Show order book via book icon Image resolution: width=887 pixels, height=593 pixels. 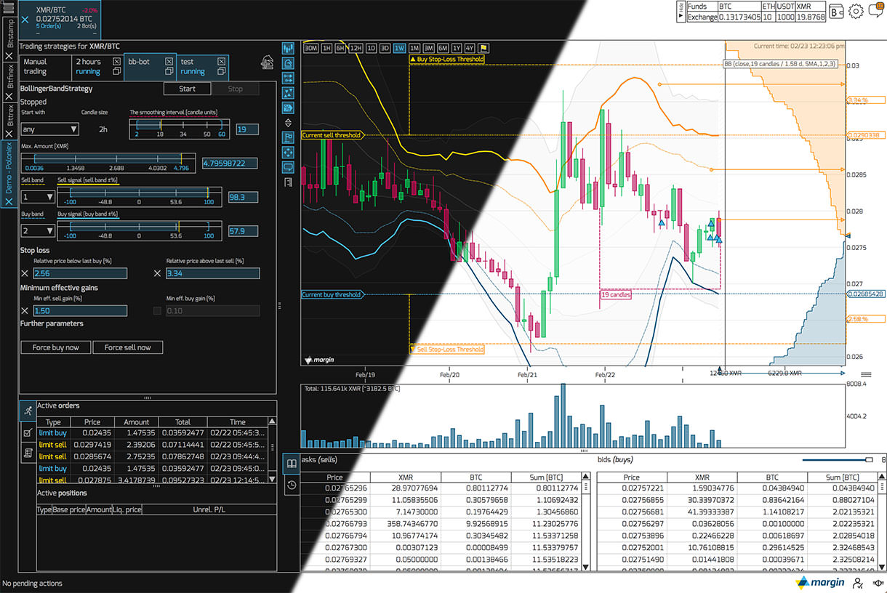coord(291,464)
